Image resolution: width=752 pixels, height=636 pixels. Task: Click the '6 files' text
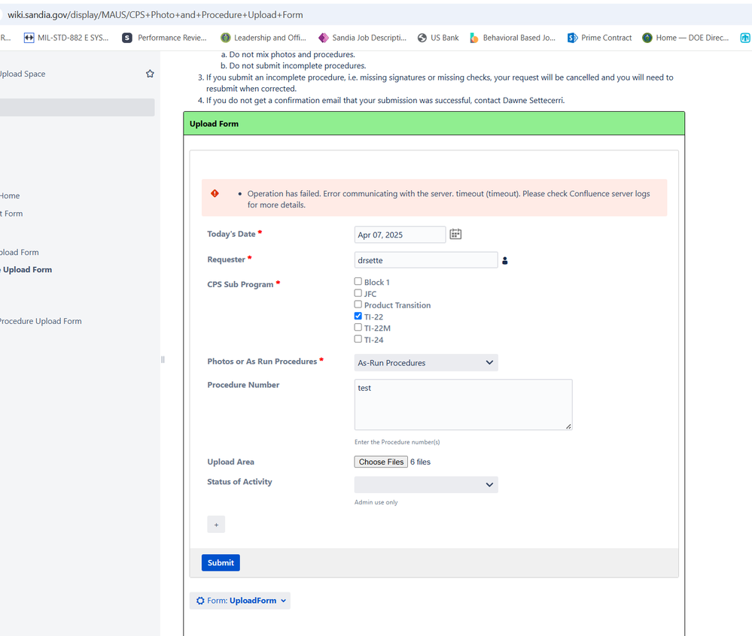(x=420, y=462)
